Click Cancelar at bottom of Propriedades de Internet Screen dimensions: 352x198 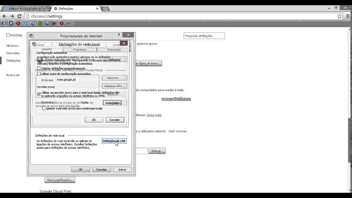101,169
